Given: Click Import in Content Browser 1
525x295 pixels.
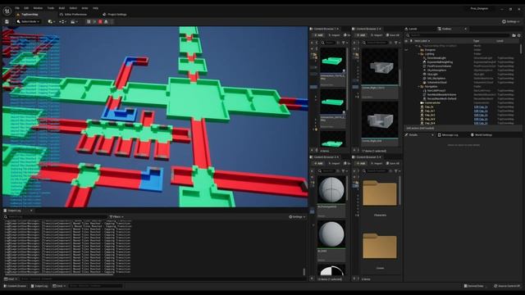Looking at the screenshot, I should click(334, 35).
